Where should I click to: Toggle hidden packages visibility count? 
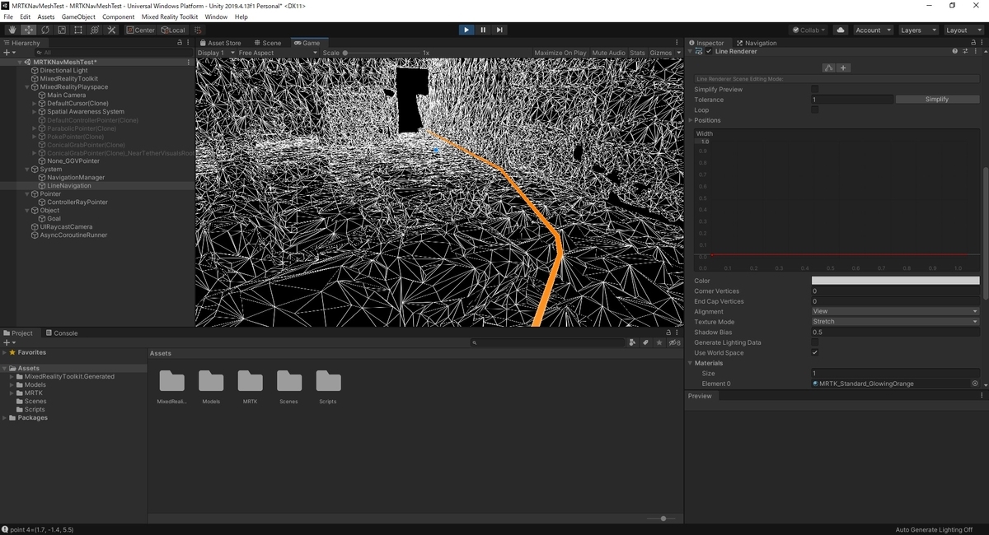click(x=674, y=342)
